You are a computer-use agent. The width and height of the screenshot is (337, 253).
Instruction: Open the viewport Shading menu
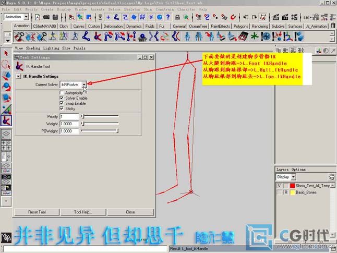click(33, 48)
